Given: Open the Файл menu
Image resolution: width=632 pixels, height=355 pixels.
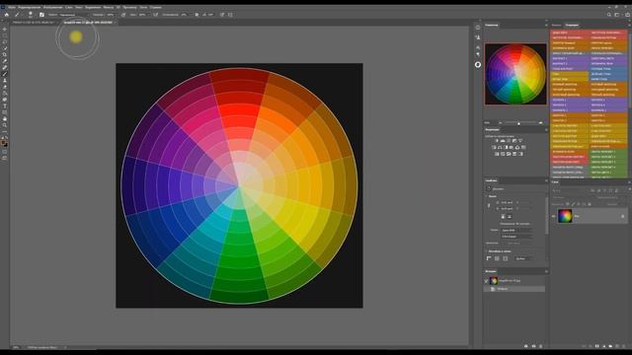Looking at the screenshot, I should pyautogui.click(x=12, y=7).
